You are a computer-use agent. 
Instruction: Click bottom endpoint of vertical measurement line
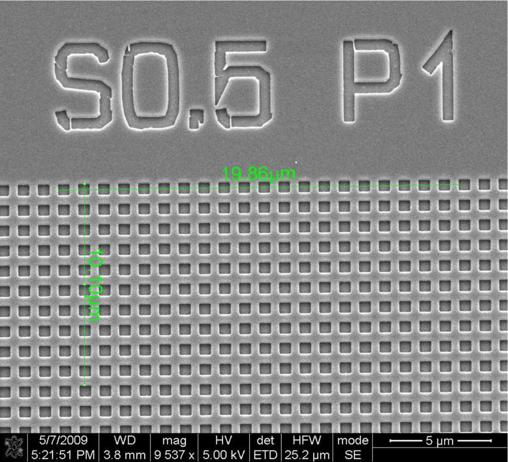click(x=85, y=385)
